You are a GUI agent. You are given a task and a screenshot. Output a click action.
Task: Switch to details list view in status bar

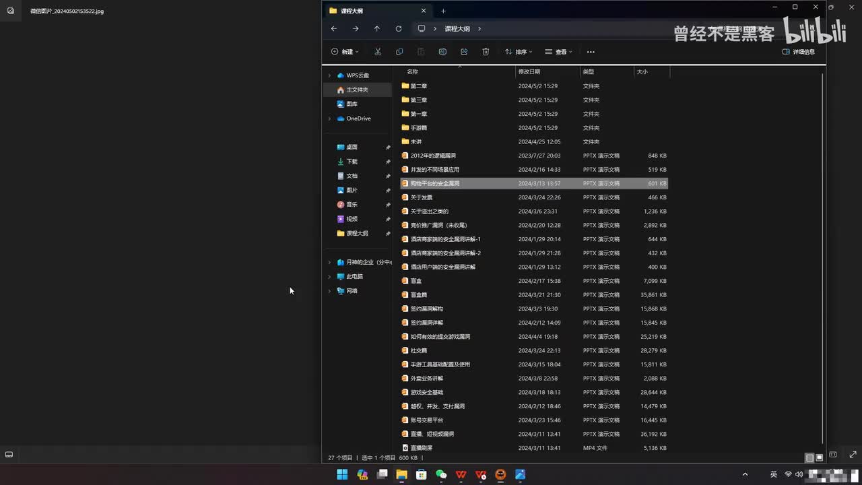click(809, 458)
